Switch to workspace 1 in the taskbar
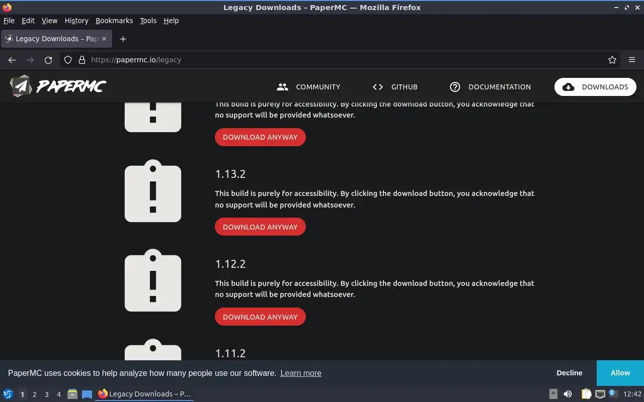The image size is (644, 402). pos(22,394)
